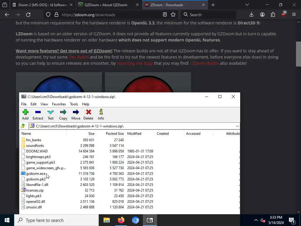Click the Test toolbar icon
301x226 pixels.
(51, 114)
